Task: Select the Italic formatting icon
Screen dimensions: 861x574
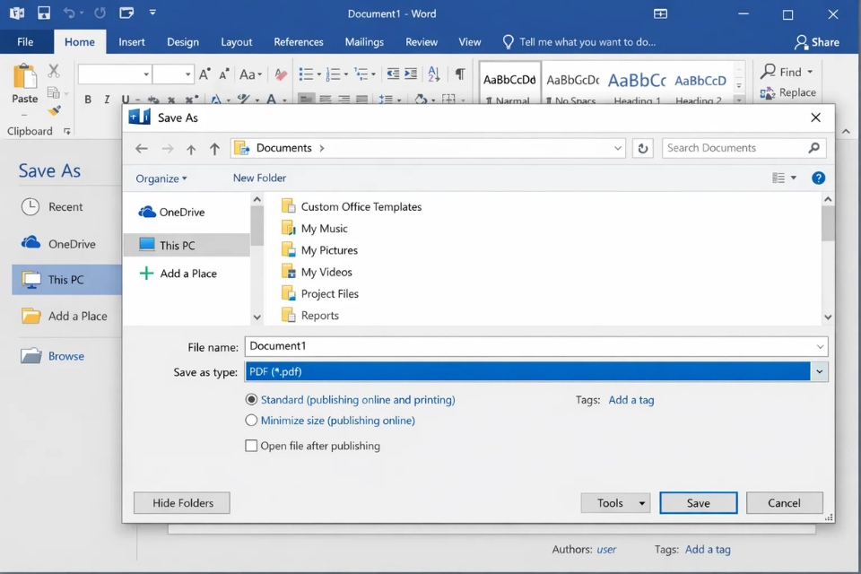Action: [106, 97]
